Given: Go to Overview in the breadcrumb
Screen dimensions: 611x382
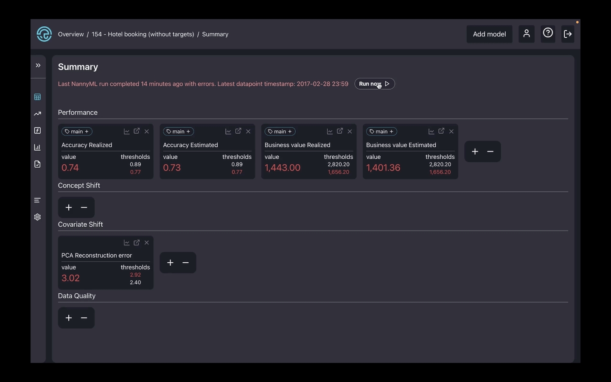Looking at the screenshot, I should click(x=71, y=34).
